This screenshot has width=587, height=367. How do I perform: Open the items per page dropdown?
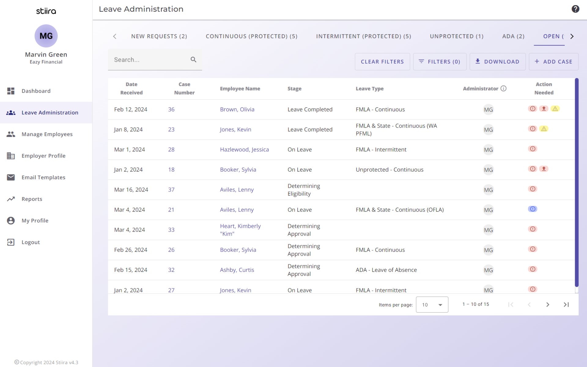click(x=432, y=305)
